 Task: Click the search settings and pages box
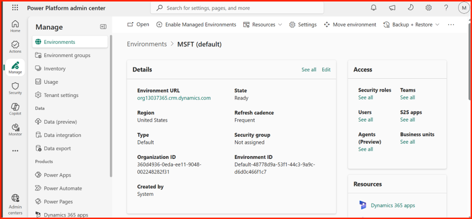[x=237, y=8]
